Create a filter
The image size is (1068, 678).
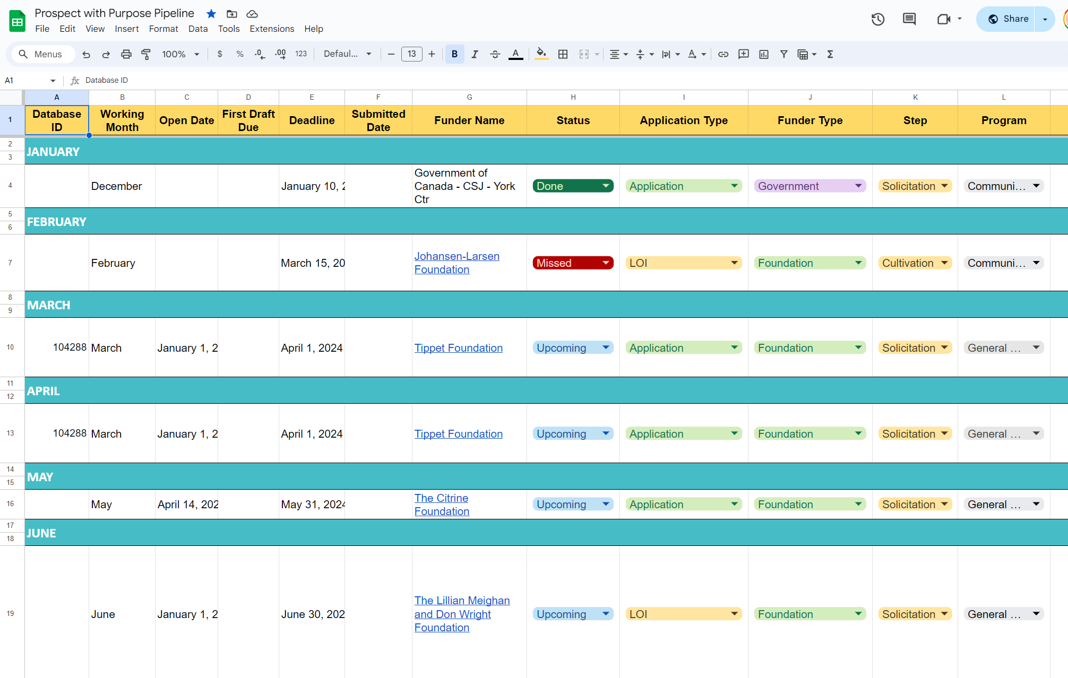[784, 54]
